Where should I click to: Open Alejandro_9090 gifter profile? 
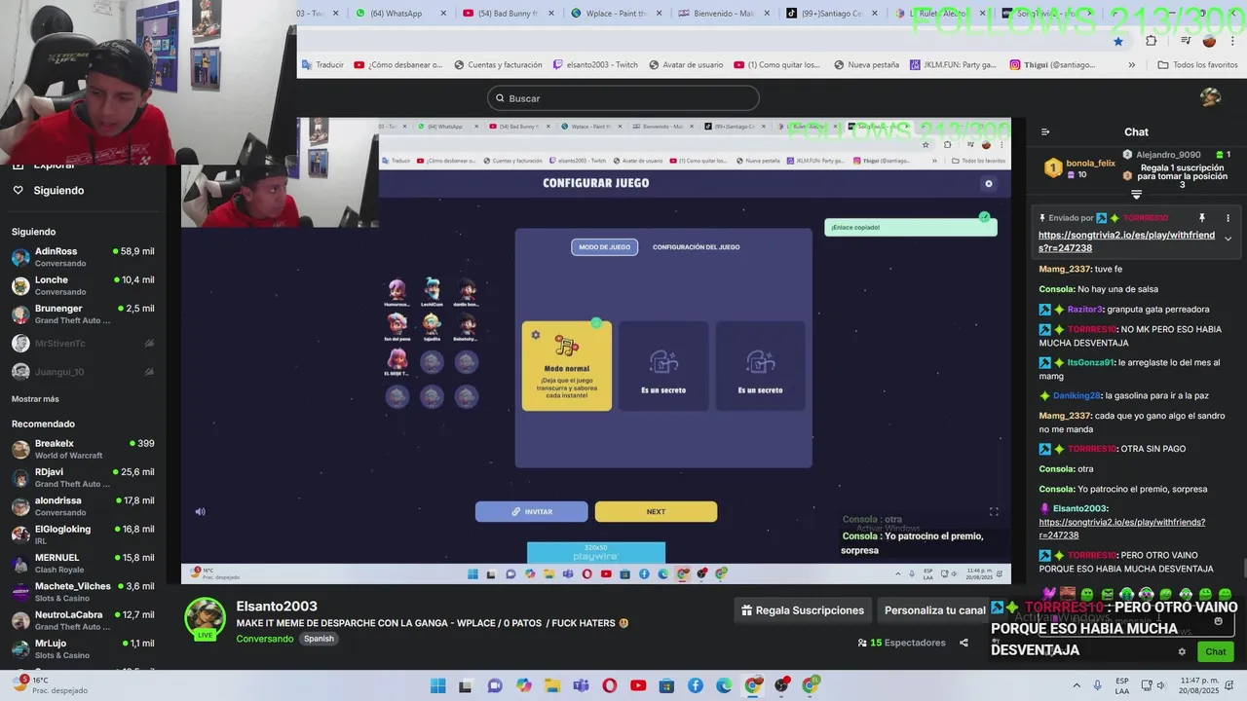point(1167,155)
